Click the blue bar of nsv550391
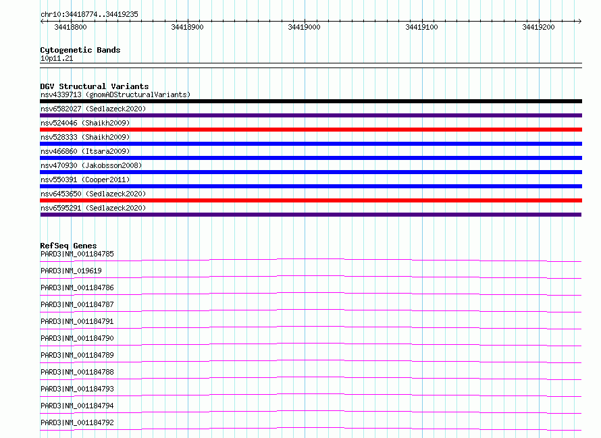 [311, 186]
